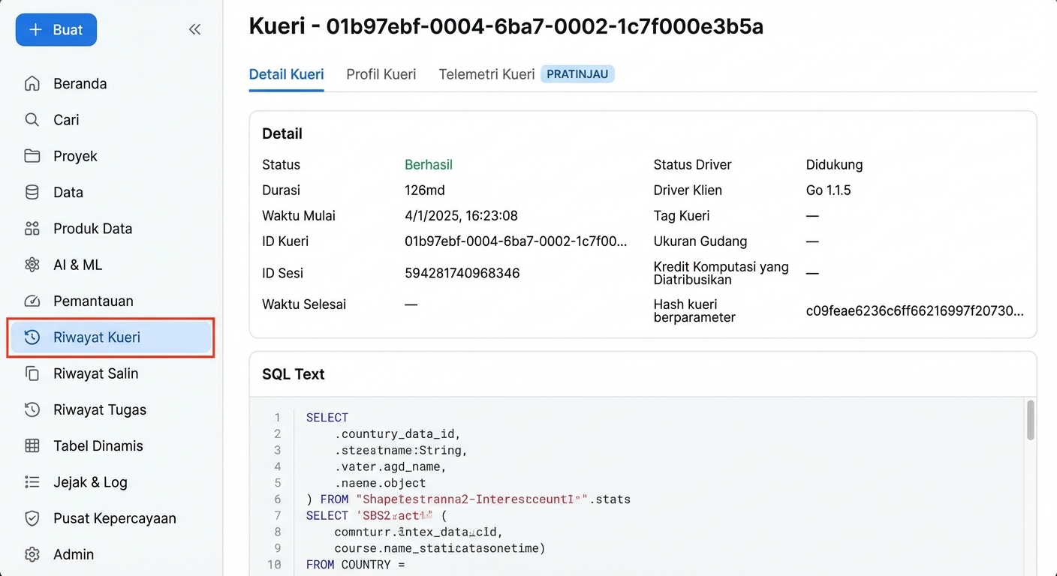Viewport: 1057px width, 576px height.
Task: Select the Beranda home icon
Action: coord(32,83)
